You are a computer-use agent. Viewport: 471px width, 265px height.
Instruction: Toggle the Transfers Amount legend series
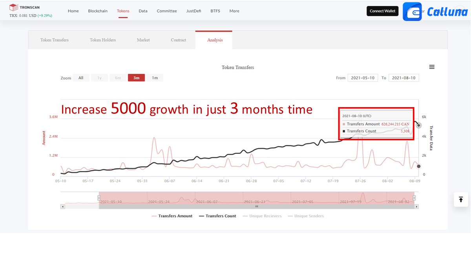(x=172, y=216)
